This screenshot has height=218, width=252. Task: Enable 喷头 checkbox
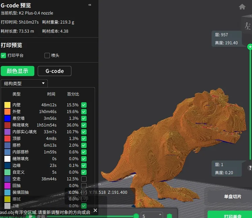click(x=47, y=56)
